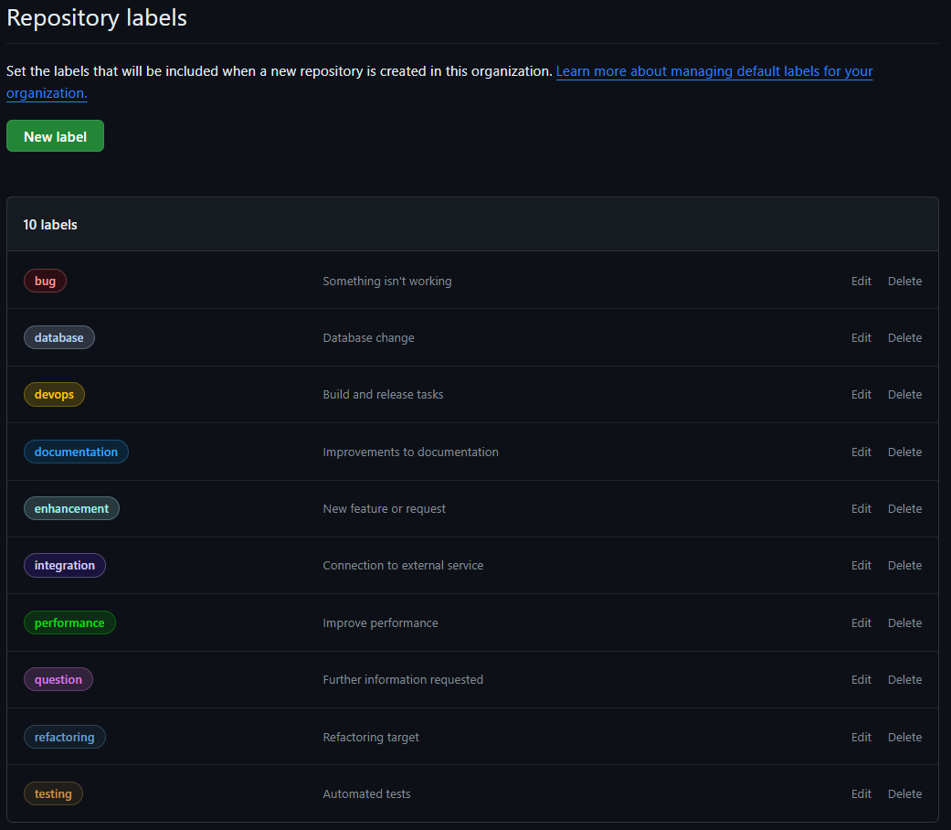Open the managing default labels help link
Screen dimensions: 951x830
tap(713, 71)
